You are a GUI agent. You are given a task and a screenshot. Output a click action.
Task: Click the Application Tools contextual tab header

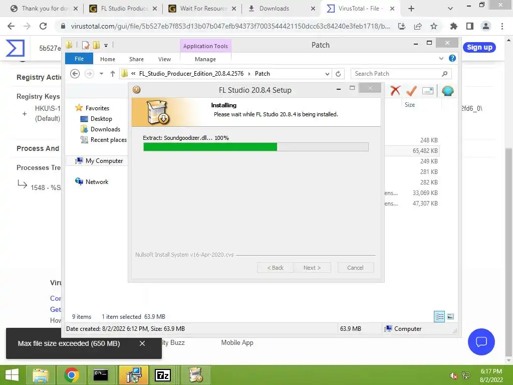pos(205,46)
